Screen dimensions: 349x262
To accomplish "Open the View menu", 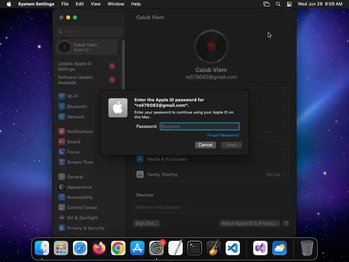I will coord(96,4).
